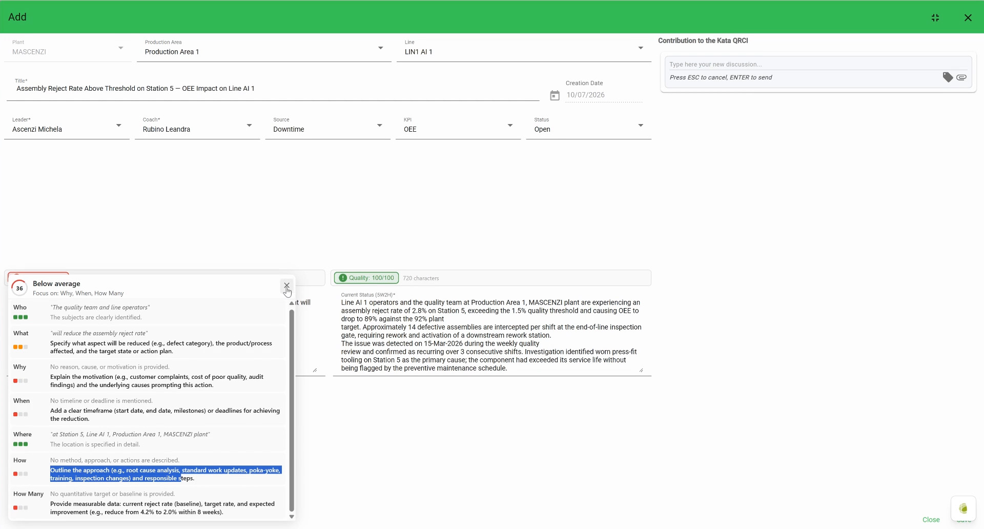Click the How Many rating indicator dots
Viewport: 984px width, 529px height.
pyautogui.click(x=21, y=508)
